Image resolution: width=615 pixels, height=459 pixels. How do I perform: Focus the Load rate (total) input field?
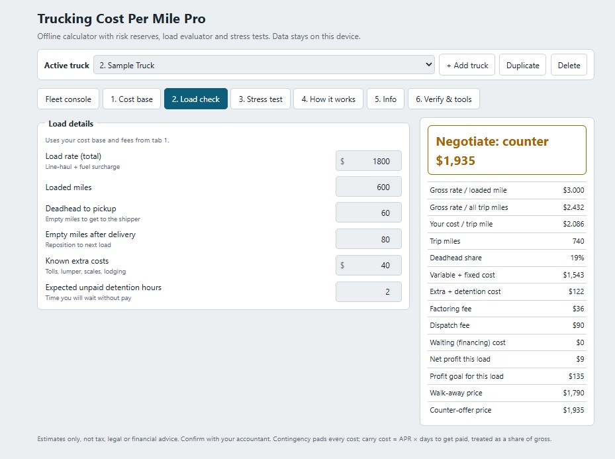(368, 161)
